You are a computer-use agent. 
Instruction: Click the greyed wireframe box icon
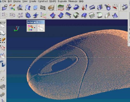(x=5, y=15)
